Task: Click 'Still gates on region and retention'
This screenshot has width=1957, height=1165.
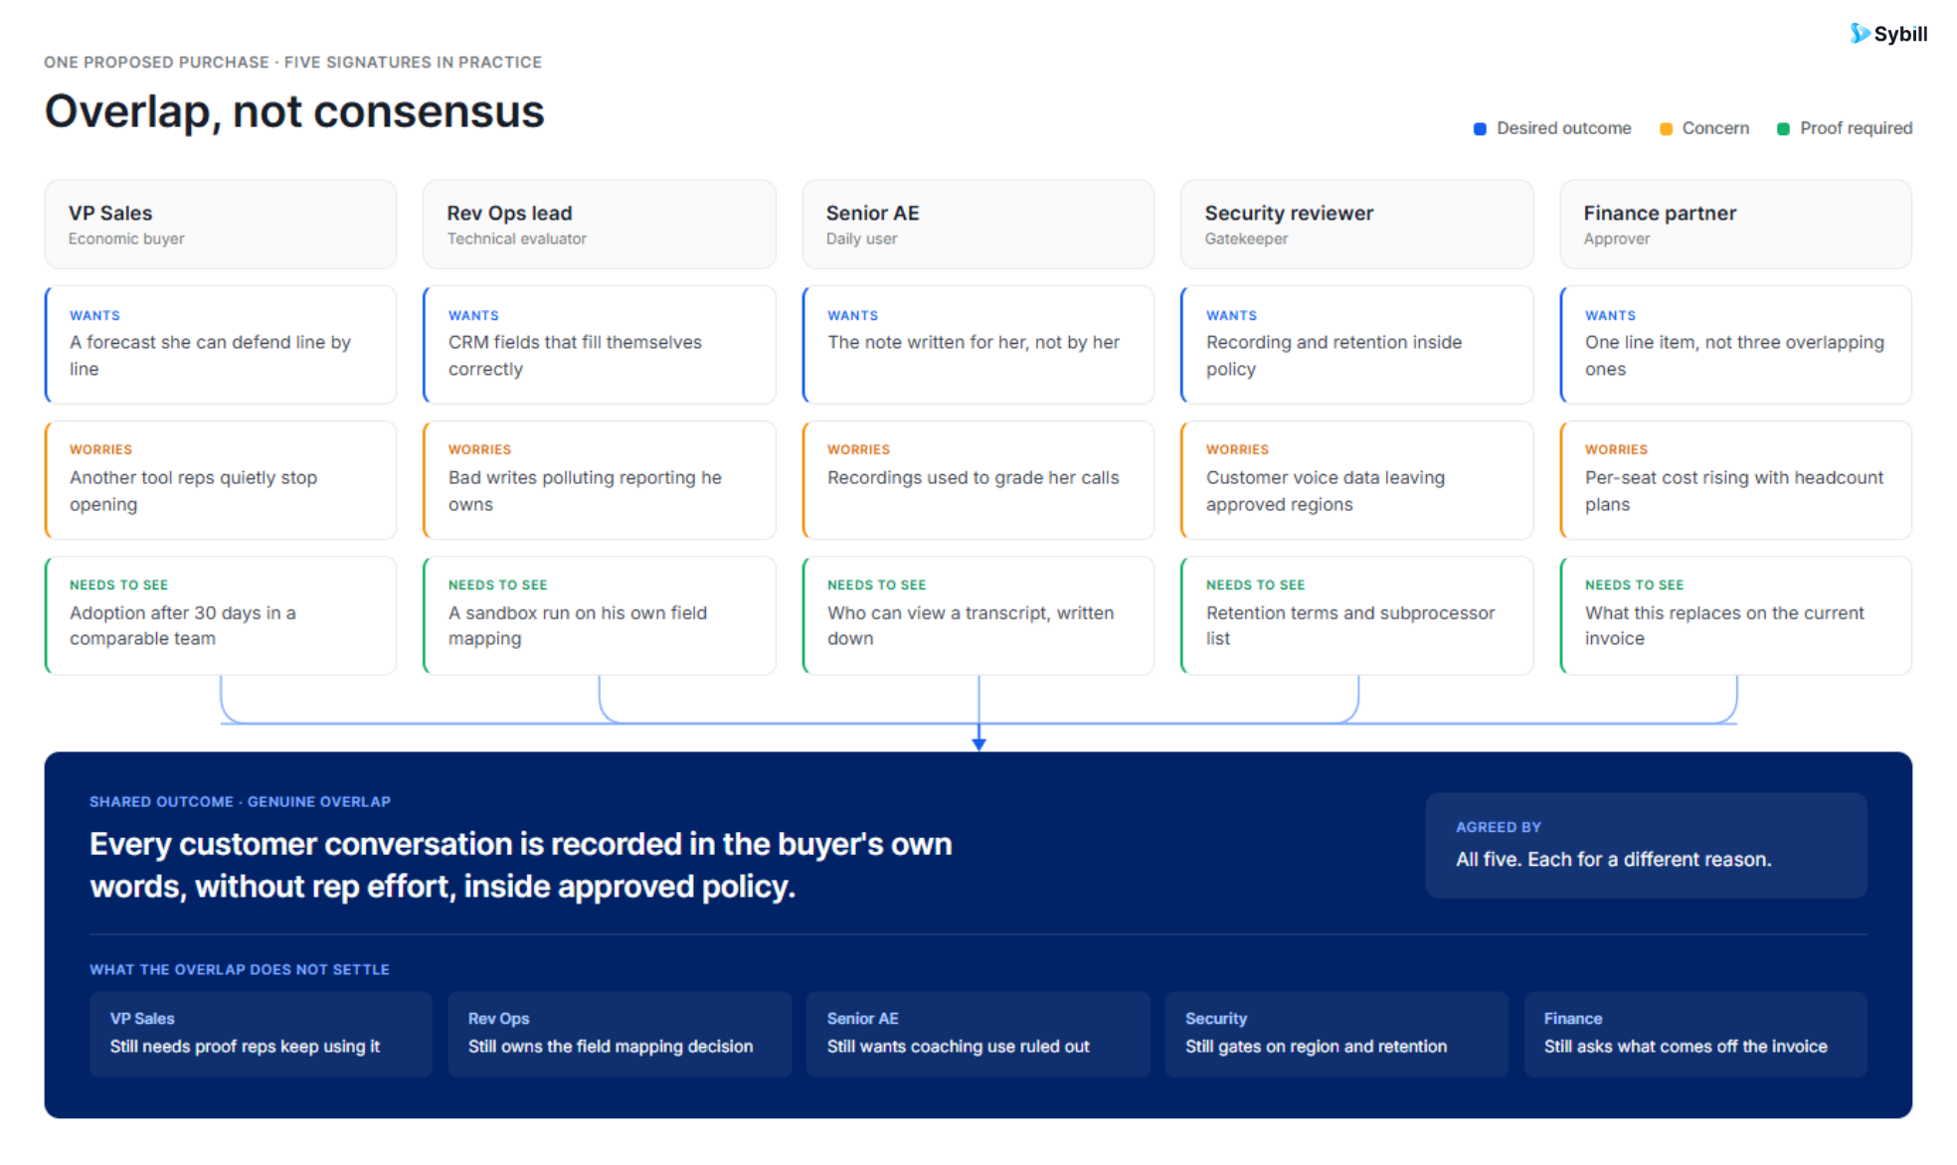Action: [x=1316, y=1047]
